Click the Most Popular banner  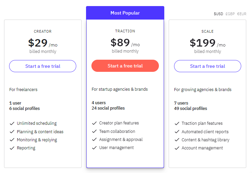125,13
